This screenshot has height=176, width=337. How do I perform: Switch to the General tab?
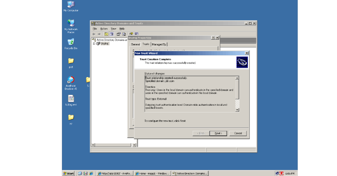click(x=135, y=44)
